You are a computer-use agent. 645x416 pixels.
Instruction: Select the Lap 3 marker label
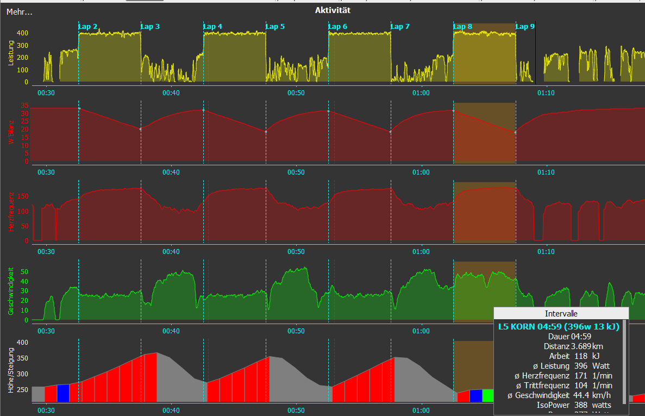(150, 26)
